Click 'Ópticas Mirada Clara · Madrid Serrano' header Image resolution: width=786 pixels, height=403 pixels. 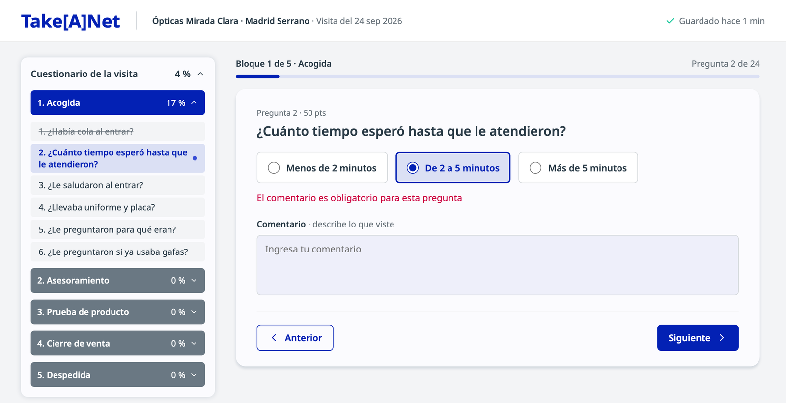coord(231,21)
